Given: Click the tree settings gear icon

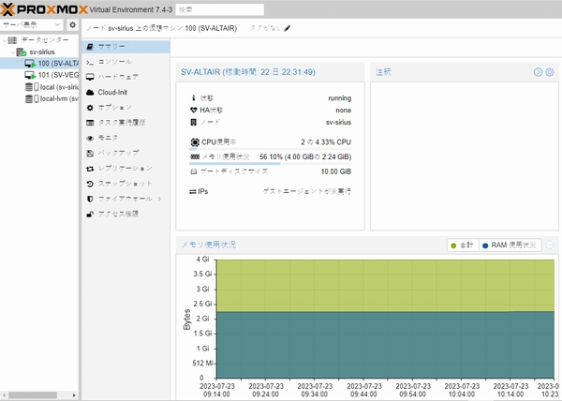Looking at the screenshot, I should click(x=72, y=24).
